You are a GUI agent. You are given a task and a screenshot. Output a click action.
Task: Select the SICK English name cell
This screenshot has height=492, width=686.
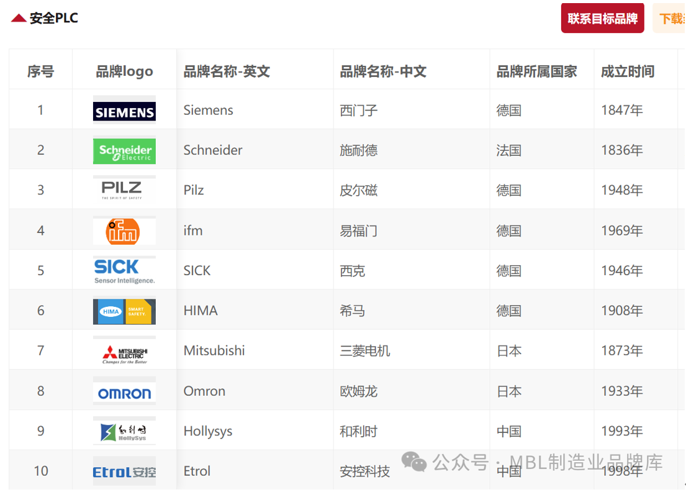click(x=255, y=270)
